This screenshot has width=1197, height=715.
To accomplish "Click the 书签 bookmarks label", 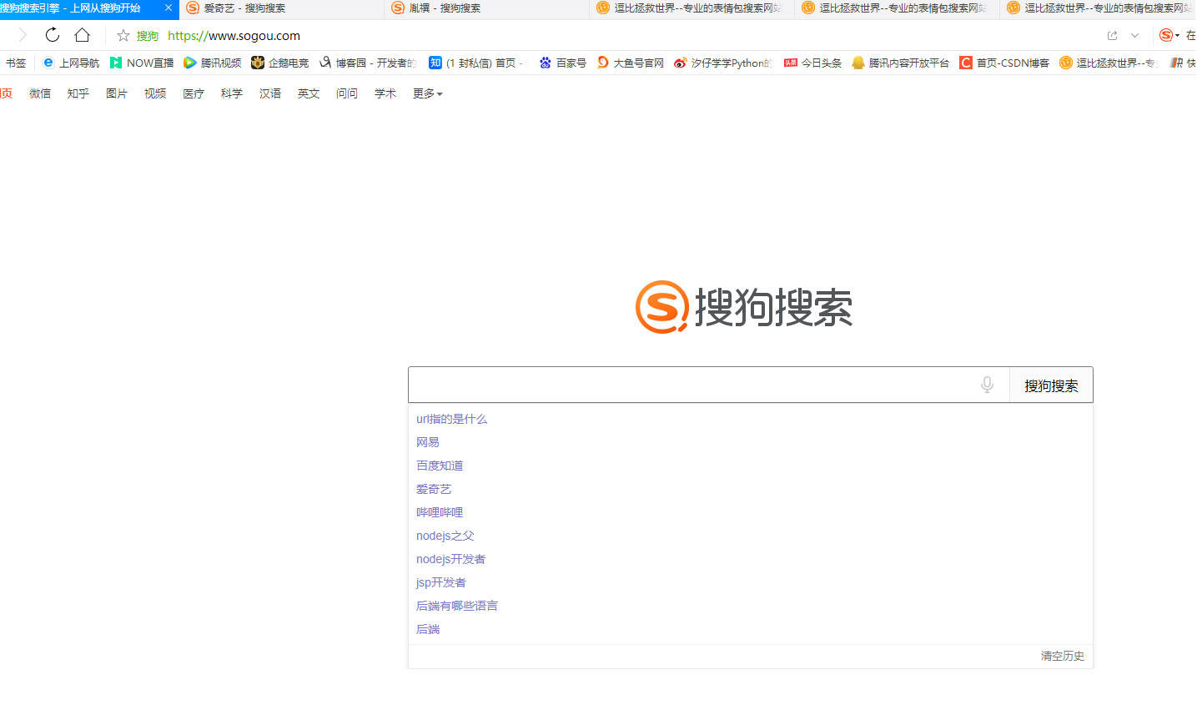I will [16, 63].
